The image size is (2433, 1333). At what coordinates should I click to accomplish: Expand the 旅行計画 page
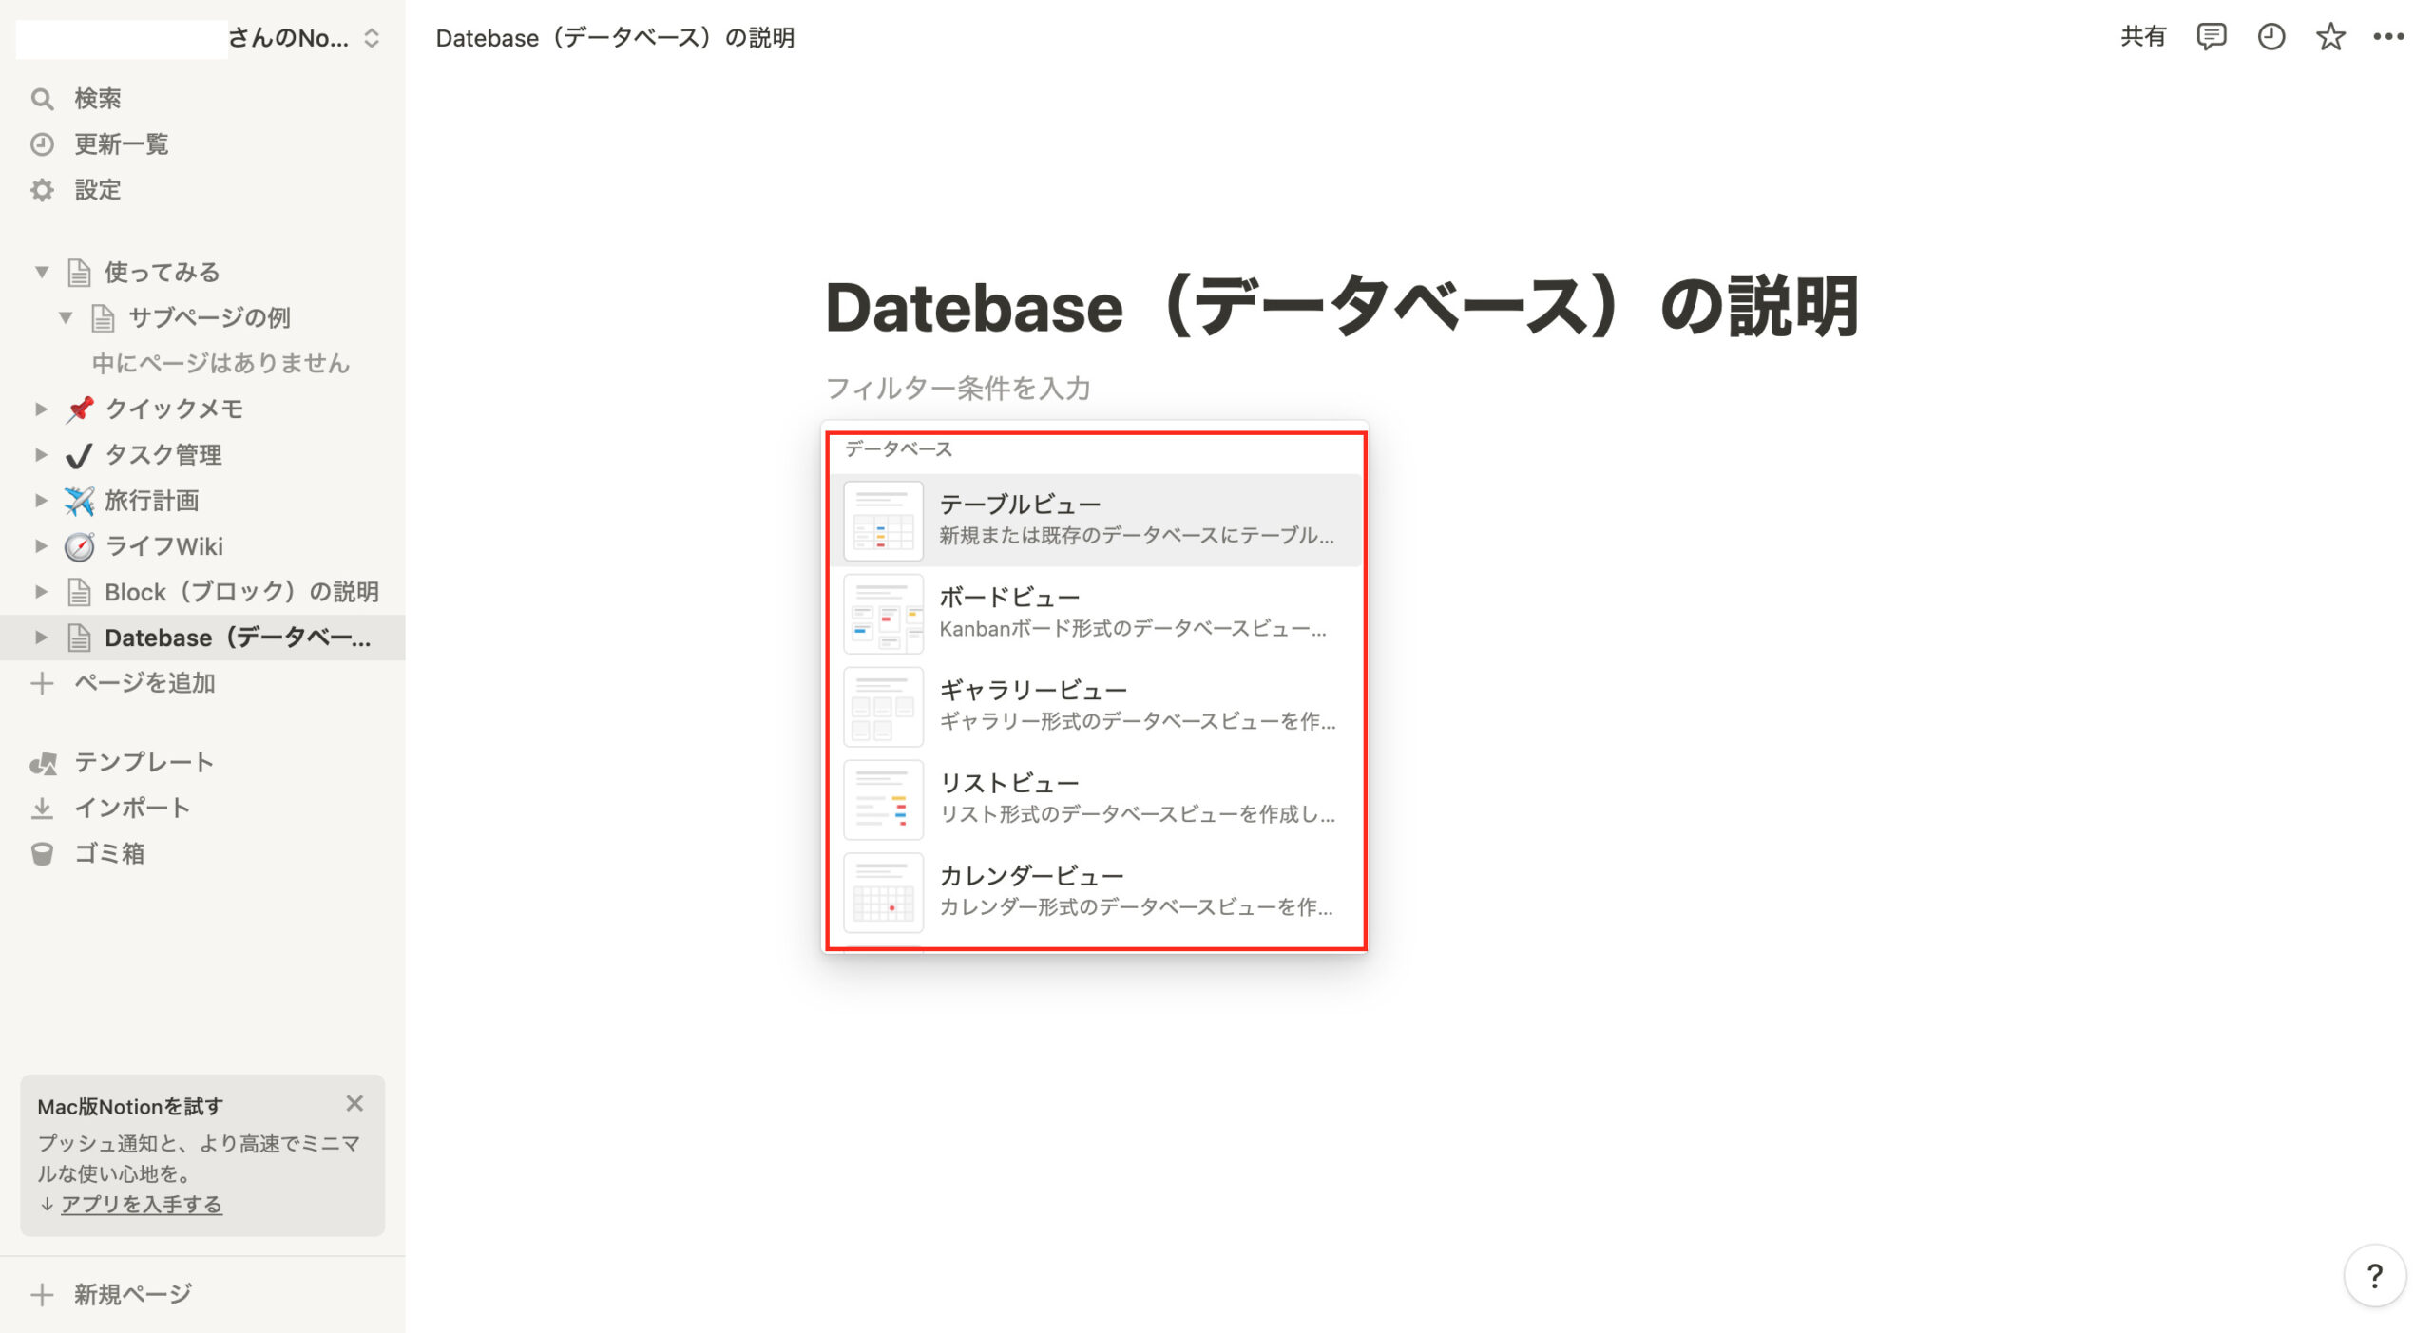coord(42,501)
